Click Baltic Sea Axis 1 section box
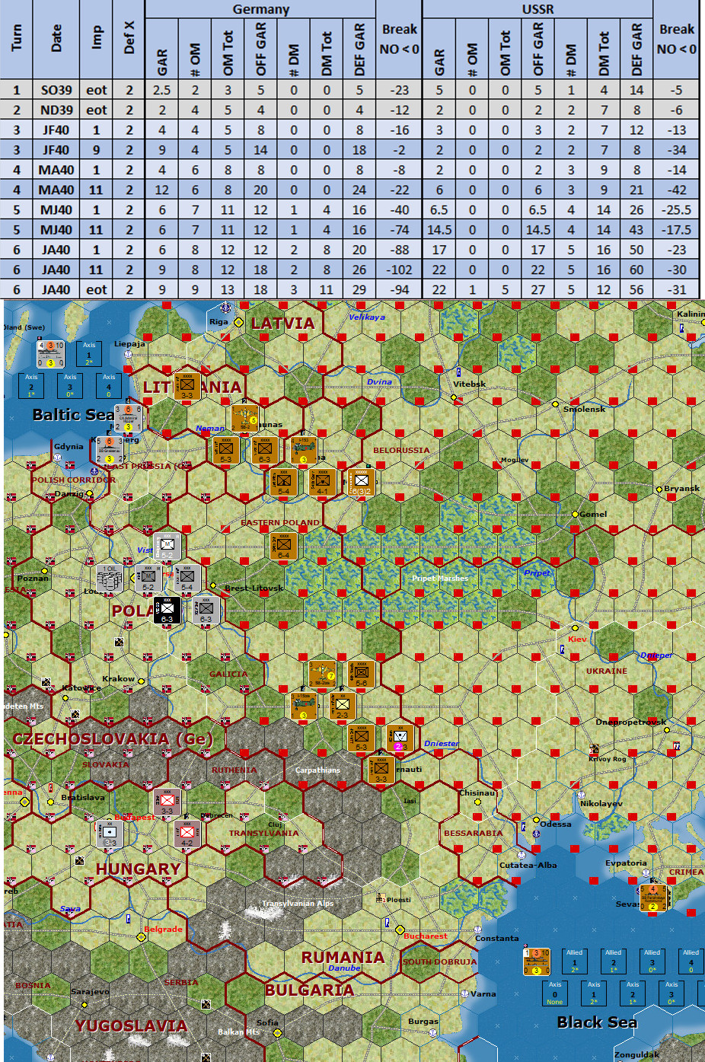This screenshot has width=705, height=1062. (89, 354)
